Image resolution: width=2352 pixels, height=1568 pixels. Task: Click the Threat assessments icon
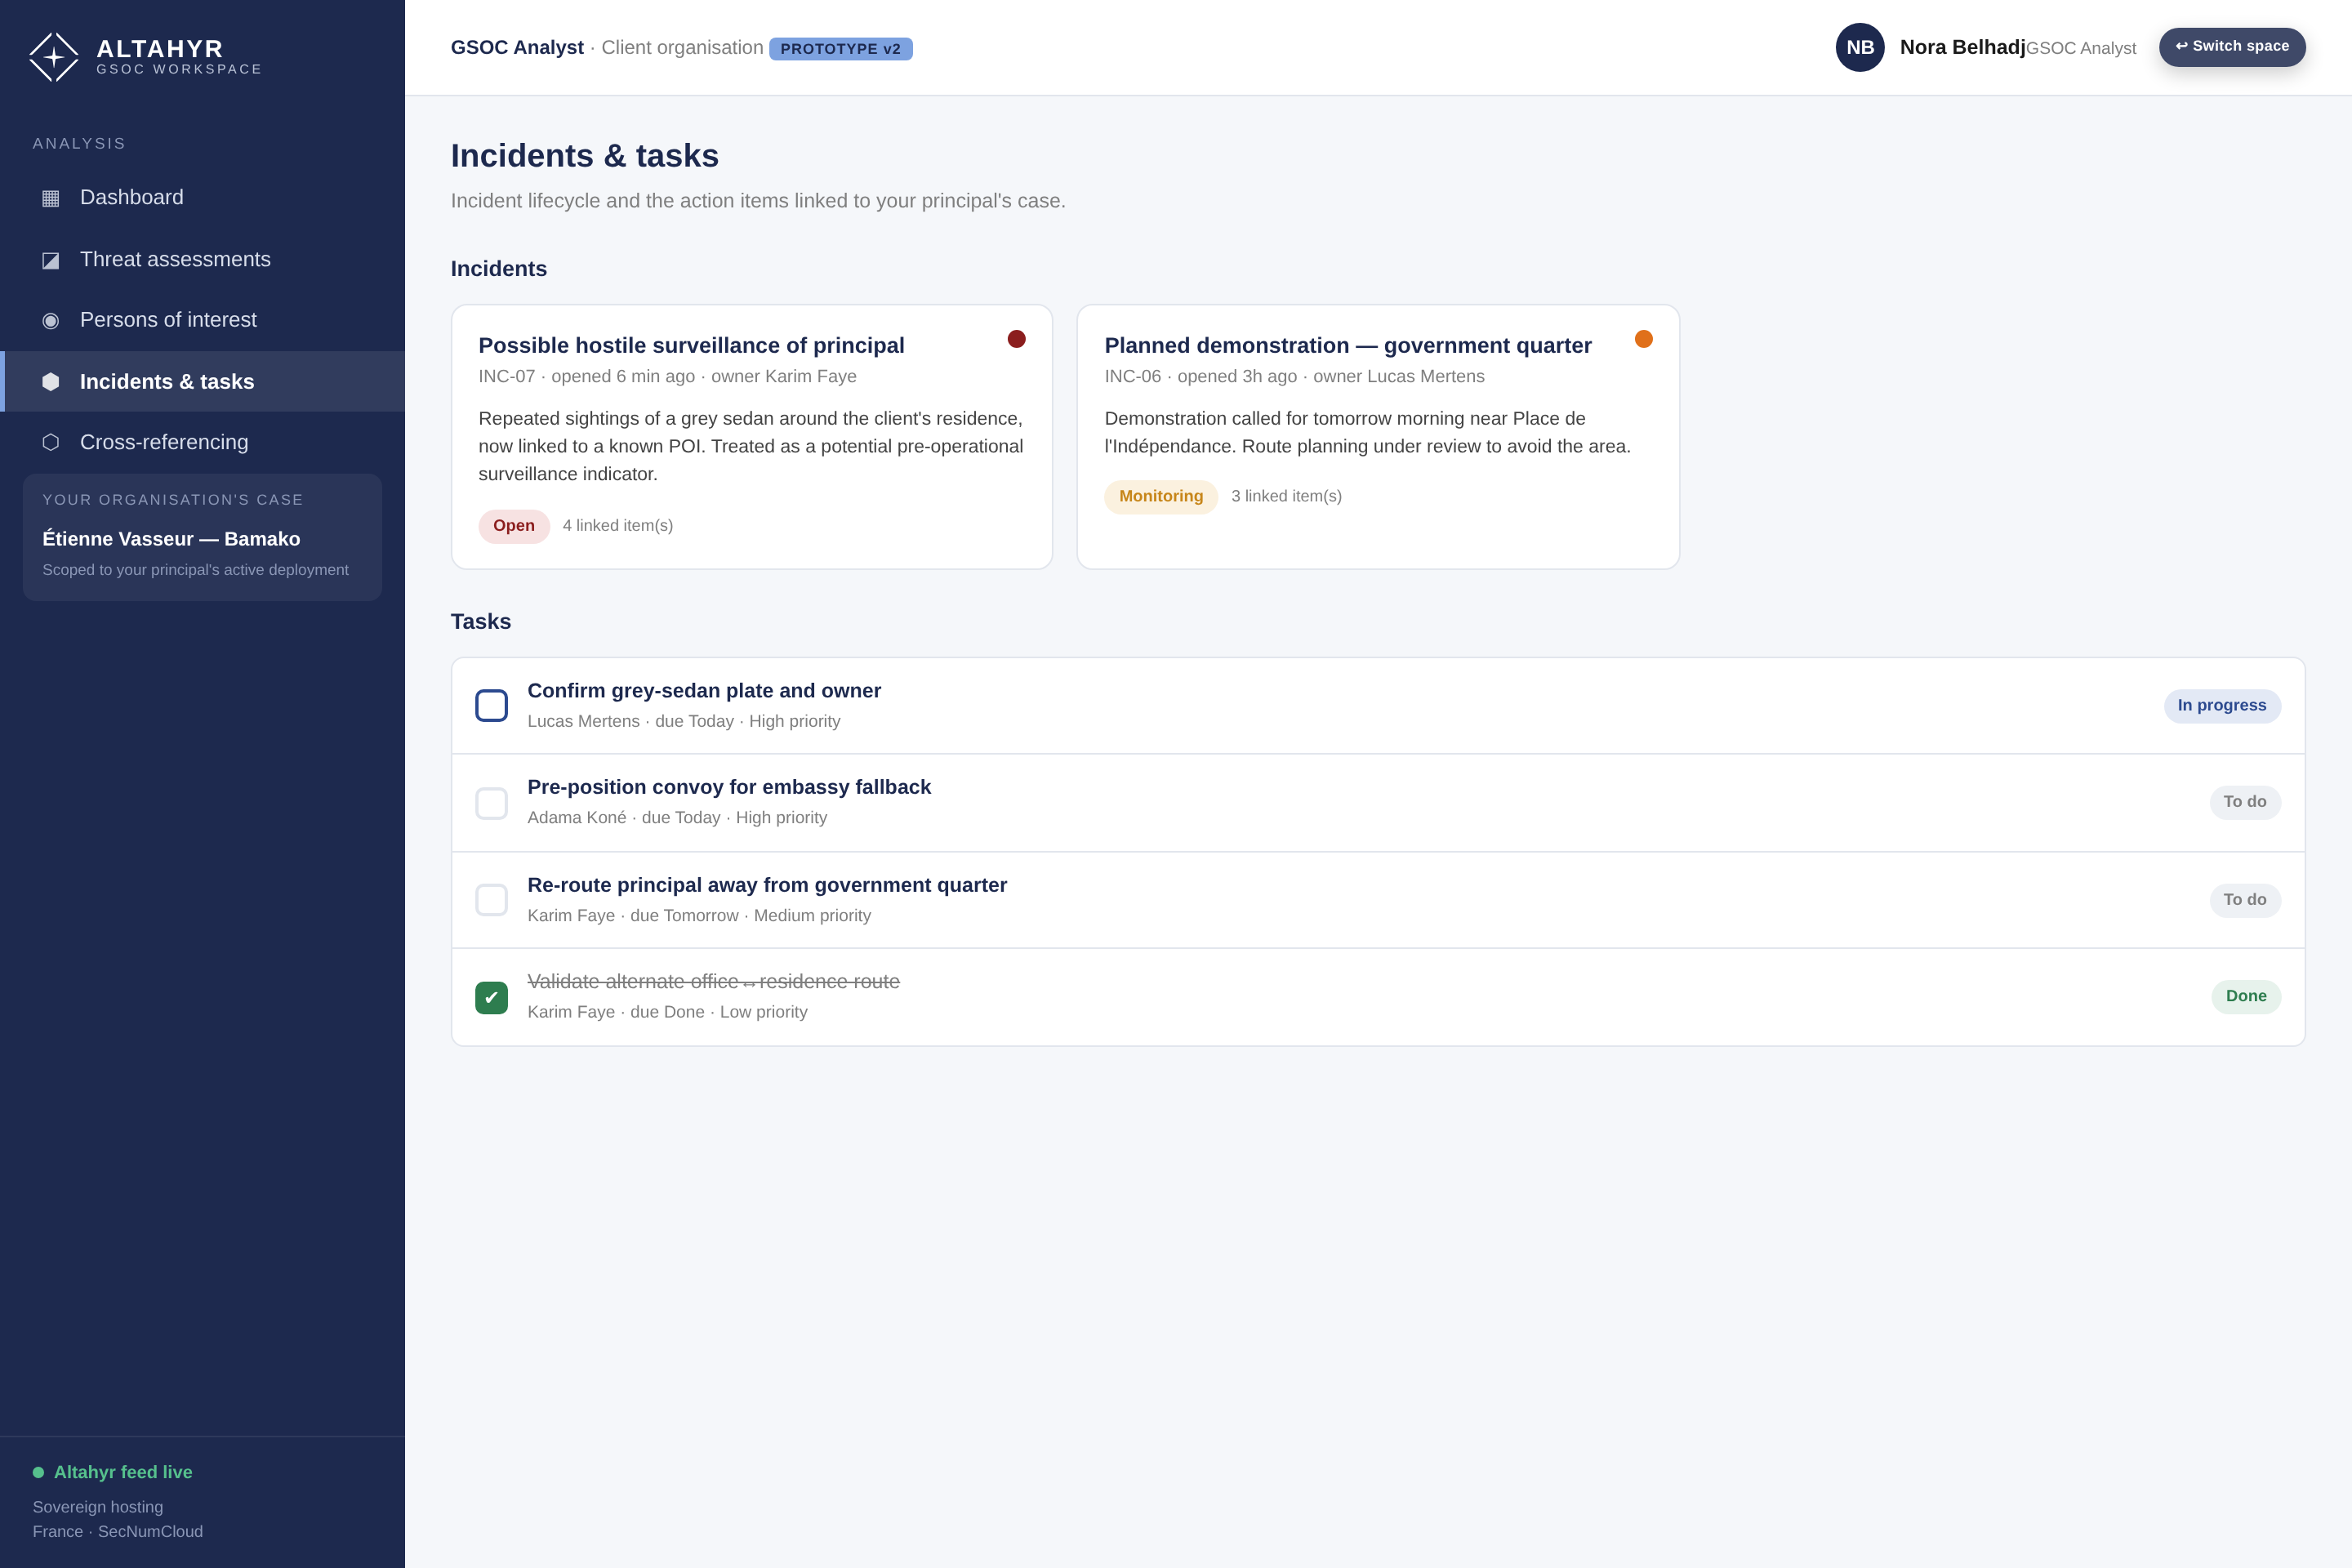(x=50, y=260)
